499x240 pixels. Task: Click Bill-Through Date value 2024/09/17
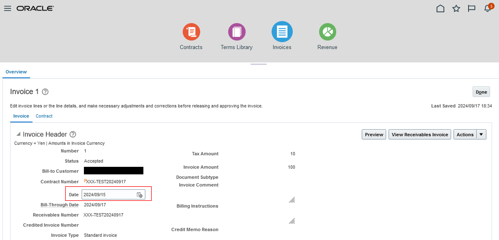95,205
